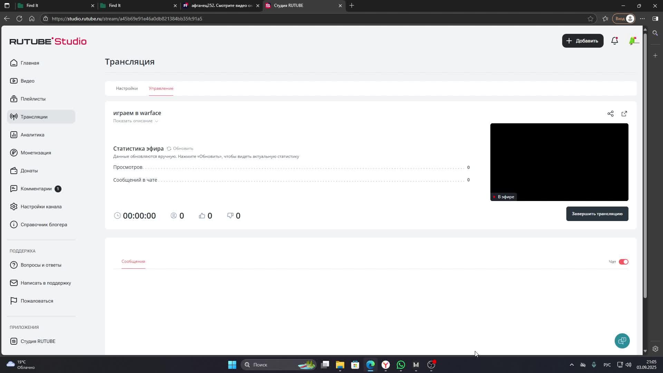
Task: Click the share icon for the stream
Action: (610, 114)
